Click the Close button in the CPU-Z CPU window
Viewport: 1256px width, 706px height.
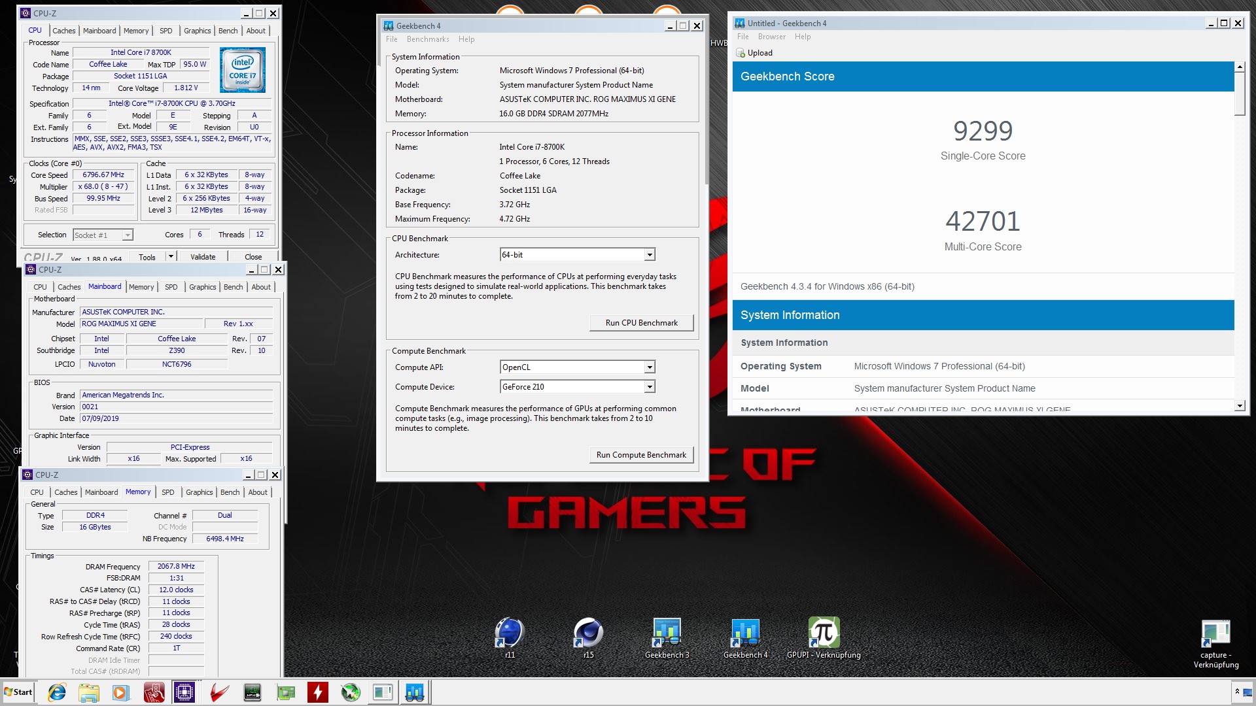click(x=253, y=257)
